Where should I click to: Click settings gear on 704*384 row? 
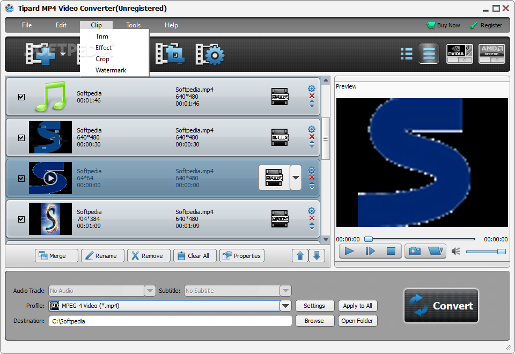(311, 211)
